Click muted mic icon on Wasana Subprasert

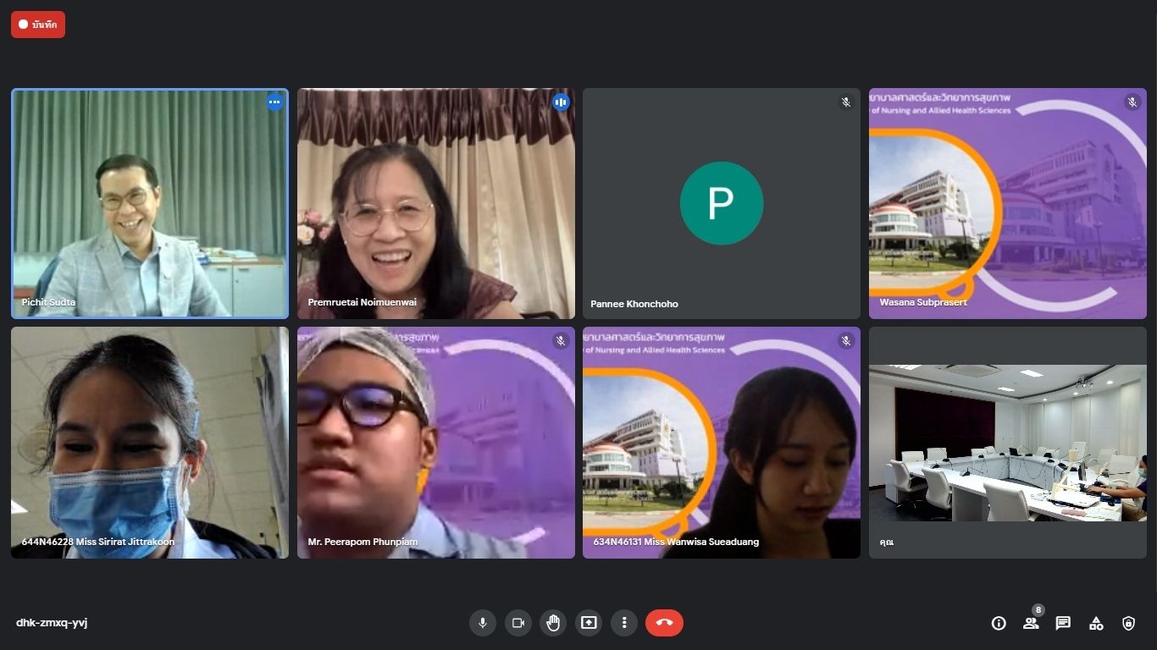tap(1132, 102)
